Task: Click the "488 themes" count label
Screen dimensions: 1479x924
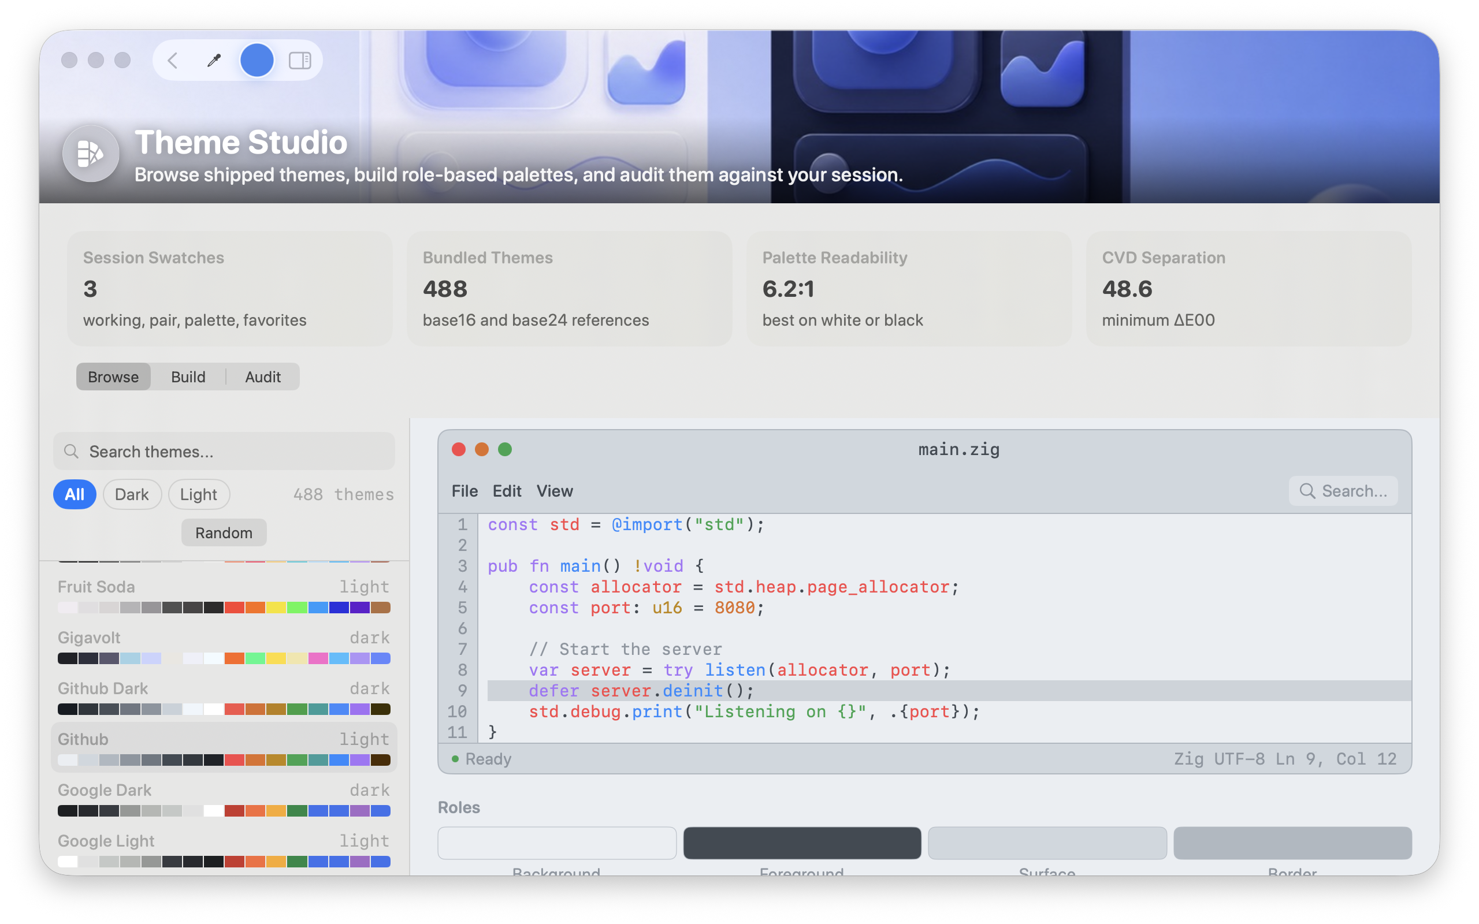Action: point(344,494)
